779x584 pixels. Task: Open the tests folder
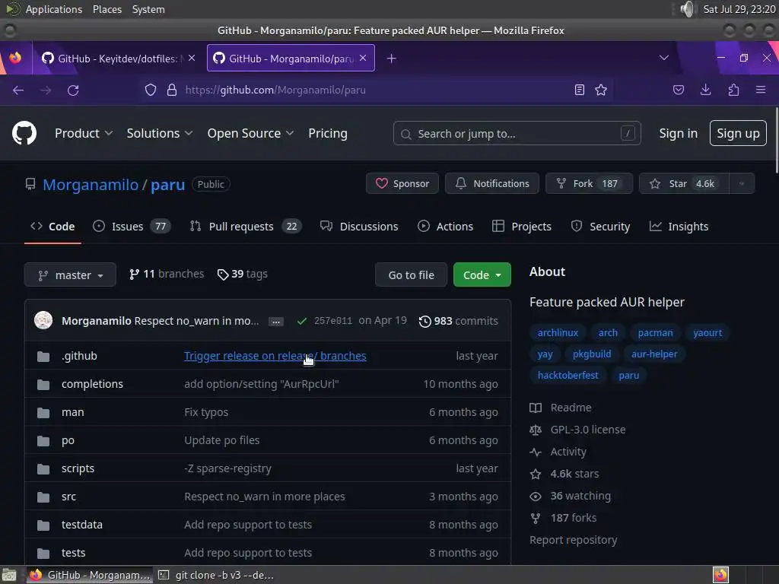[x=74, y=553]
